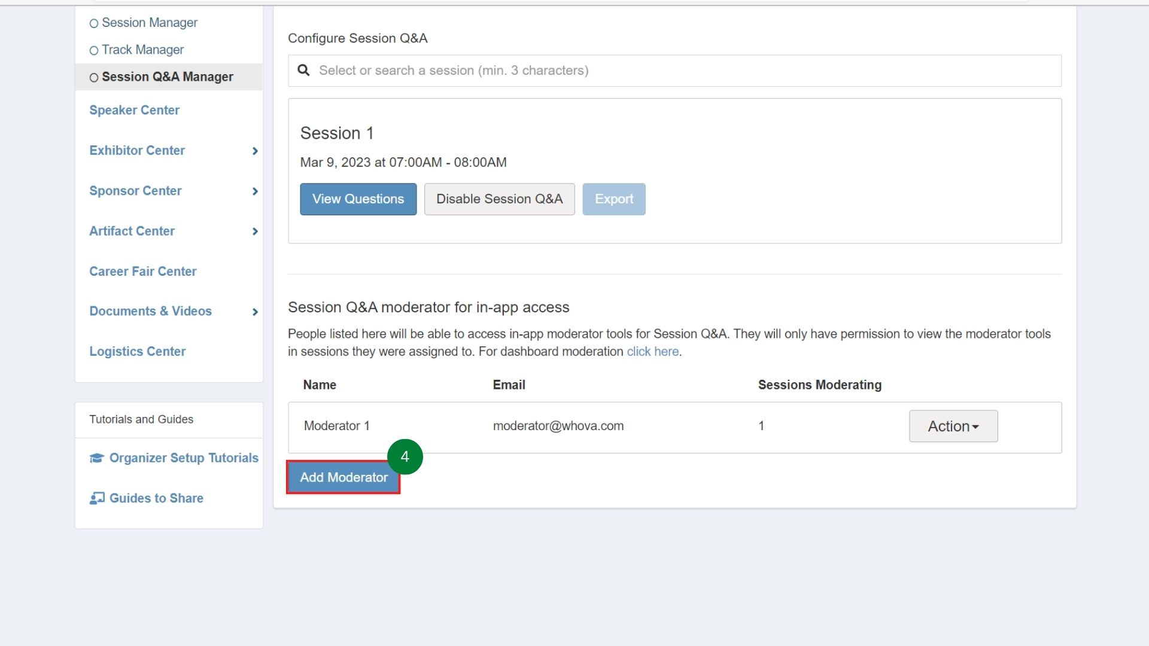Expand the Exhibitor Center submenu arrow
The image size is (1149, 646).
(255, 151)
